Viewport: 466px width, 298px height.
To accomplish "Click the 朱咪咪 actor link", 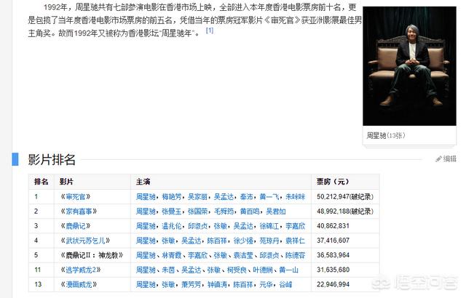I will coord(295,197).
